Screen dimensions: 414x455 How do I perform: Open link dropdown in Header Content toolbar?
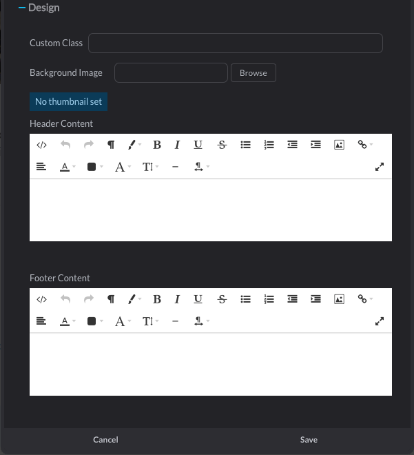pyautogui.click(x=365, y=145)
